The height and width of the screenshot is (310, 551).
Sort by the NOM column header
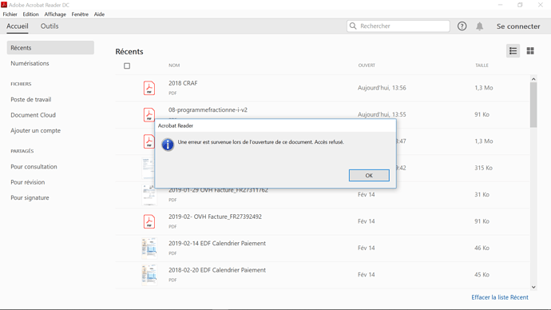[x=174, y=66]
